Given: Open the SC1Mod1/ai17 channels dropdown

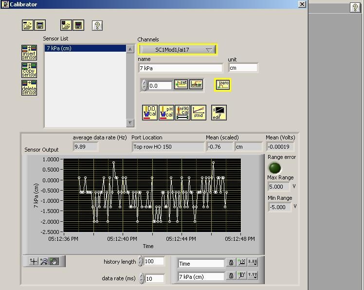Looking at the screenshot, I should coord(178,50).
